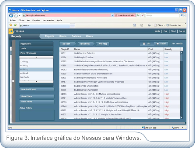Viewport: 195px width, 148px height.
Task: Click the search magnifier icon
Action: click(x=182, y=15)
